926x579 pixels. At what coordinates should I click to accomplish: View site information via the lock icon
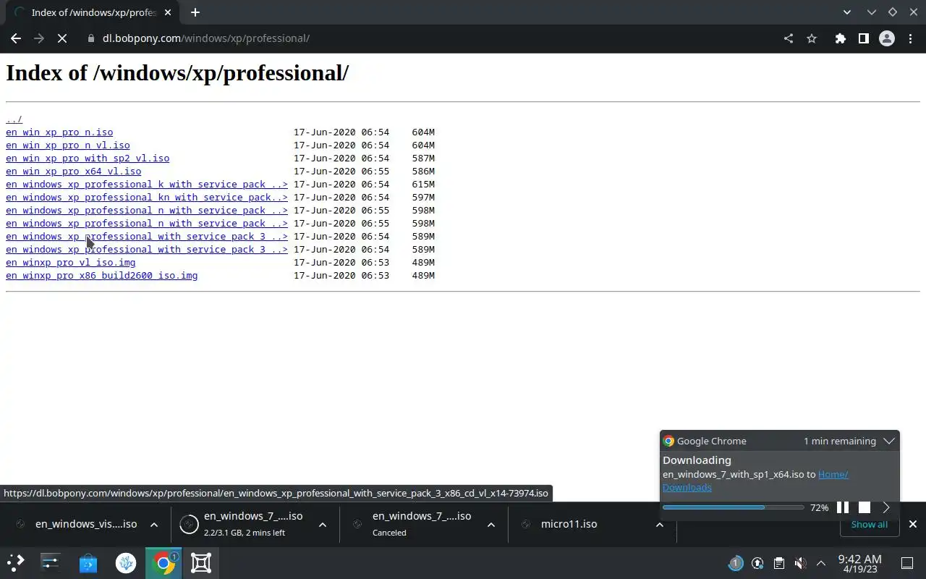tap(91, 38)
